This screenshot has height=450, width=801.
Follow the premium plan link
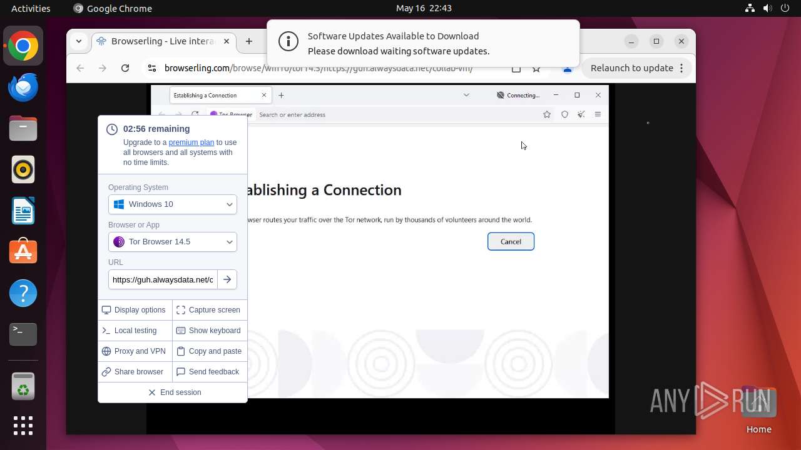[x=191, y=142]
